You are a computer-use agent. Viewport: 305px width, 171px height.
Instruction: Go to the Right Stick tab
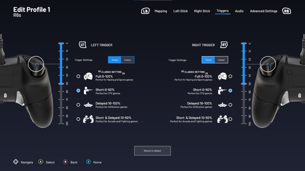point(202,11)
